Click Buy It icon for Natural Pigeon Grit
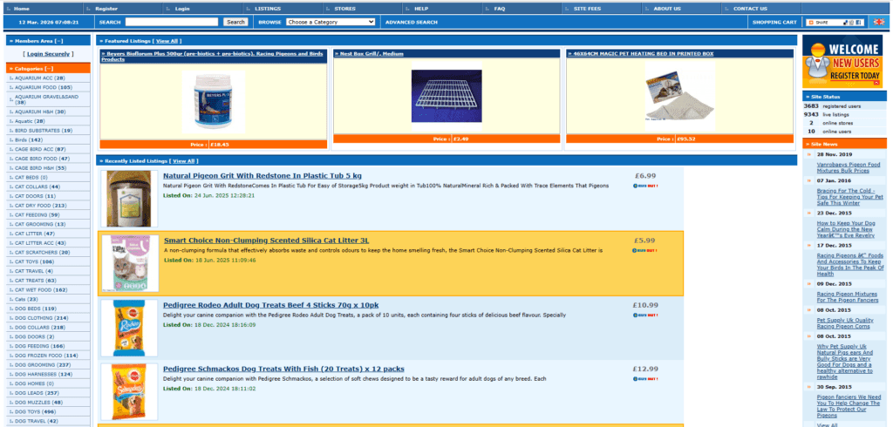Image resolution: width=893 pixels, height=427 pixels. tap(645, 186)
